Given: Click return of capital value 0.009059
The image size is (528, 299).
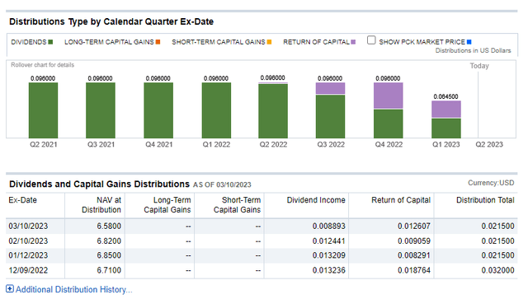Looking at the screenshot, I should (414, 241).
